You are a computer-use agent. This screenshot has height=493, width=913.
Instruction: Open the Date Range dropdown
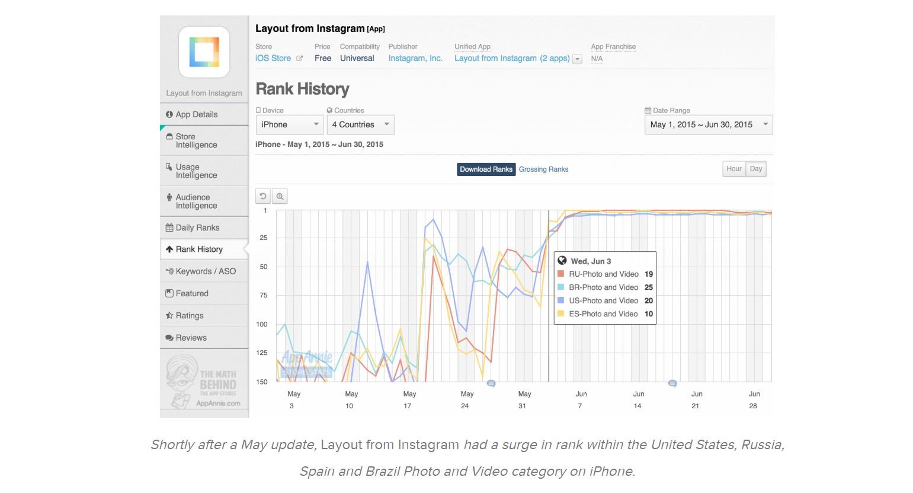pyautogui.click(x=709, y=124)
